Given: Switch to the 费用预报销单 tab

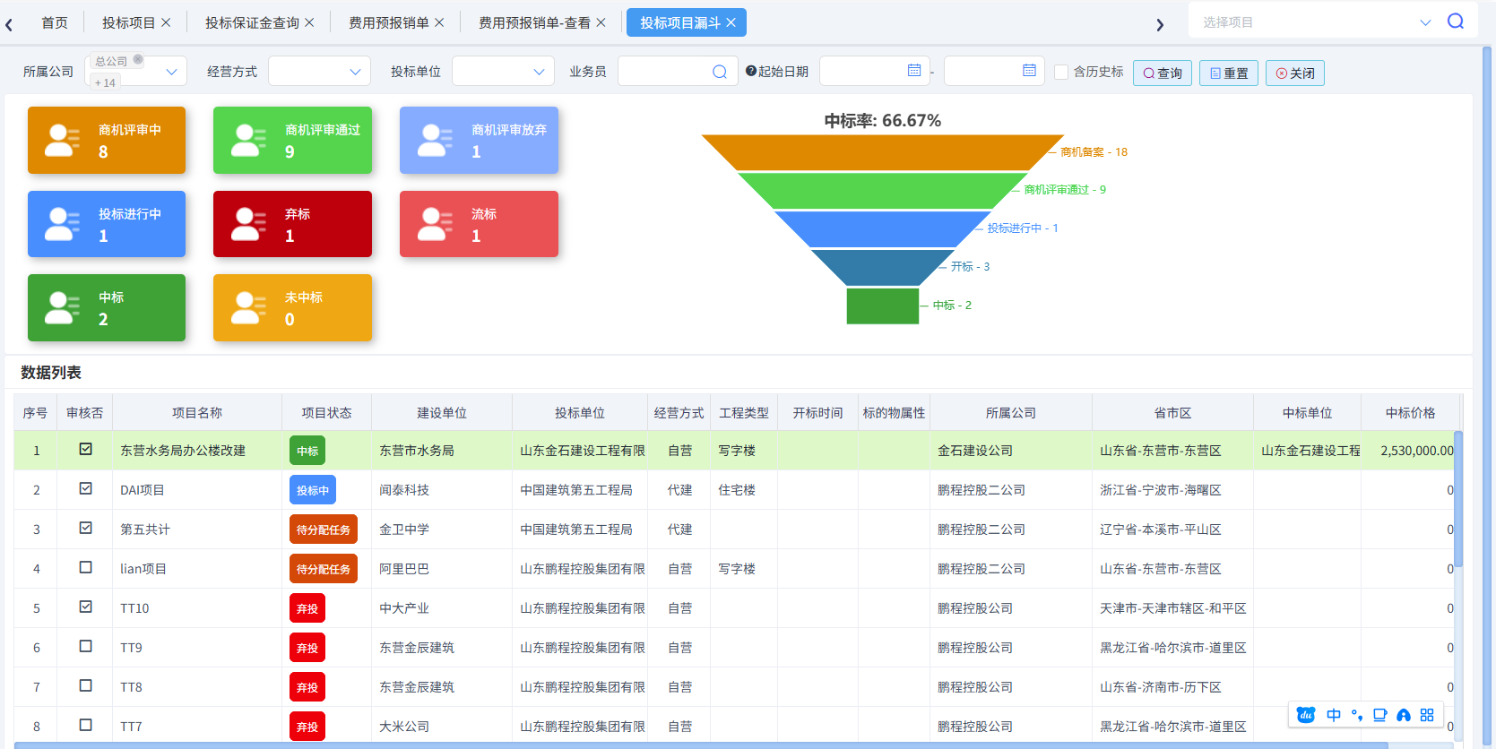Looking at the screenshot, I should click(388, 22).
